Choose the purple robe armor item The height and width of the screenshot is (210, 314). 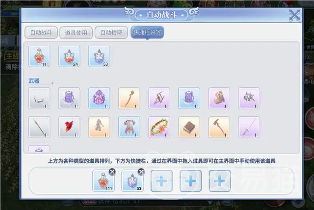(99, 98)
